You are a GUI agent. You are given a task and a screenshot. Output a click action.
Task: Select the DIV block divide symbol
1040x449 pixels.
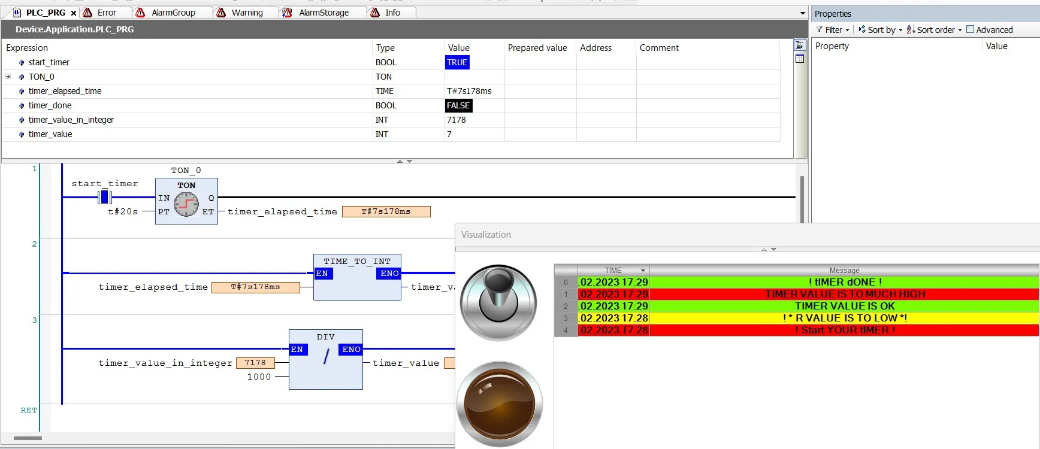326,357
